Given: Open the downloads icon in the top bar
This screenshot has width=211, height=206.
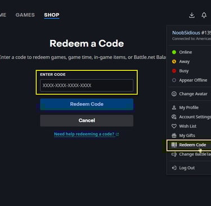Looking at the screenshot, I should (192, 15).
